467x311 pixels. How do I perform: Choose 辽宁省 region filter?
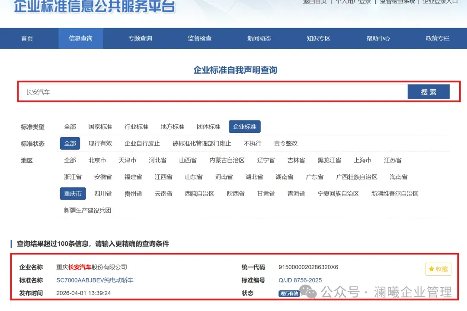pos(266,160)
